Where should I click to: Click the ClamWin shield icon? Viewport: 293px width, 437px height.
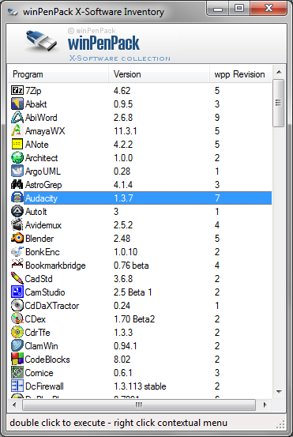(17, 345)
